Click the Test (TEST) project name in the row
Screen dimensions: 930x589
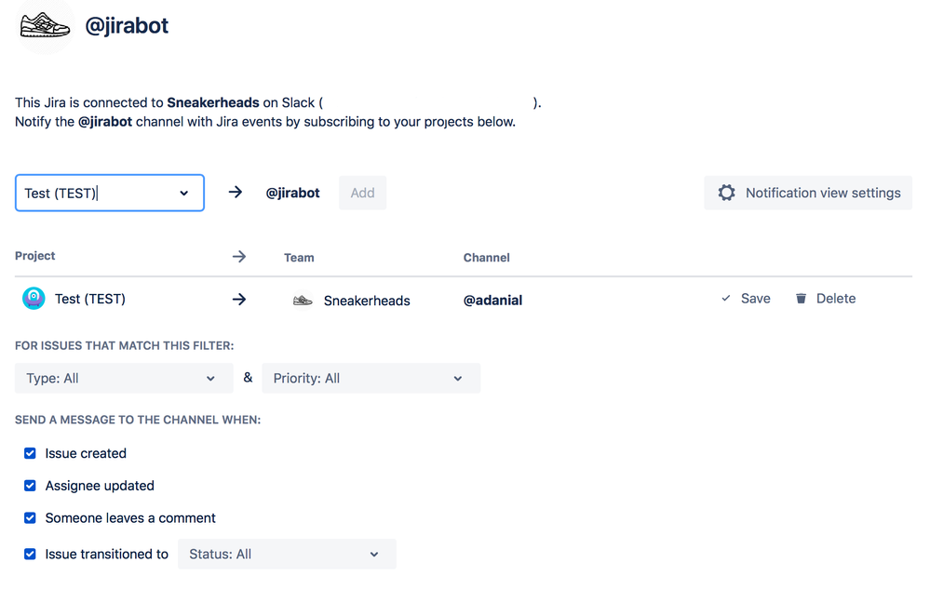(x=90, y=299)
